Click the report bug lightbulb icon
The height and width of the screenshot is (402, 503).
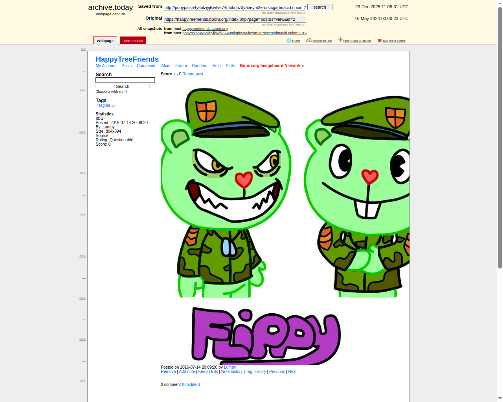[340, 40]
